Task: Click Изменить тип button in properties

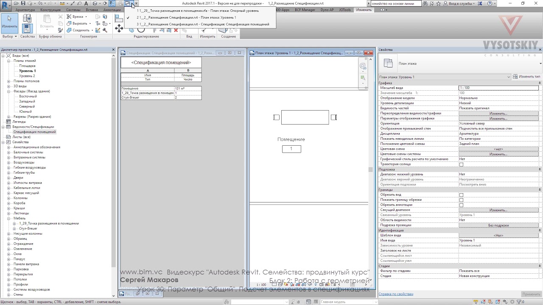Action: [x=526, y=77]
